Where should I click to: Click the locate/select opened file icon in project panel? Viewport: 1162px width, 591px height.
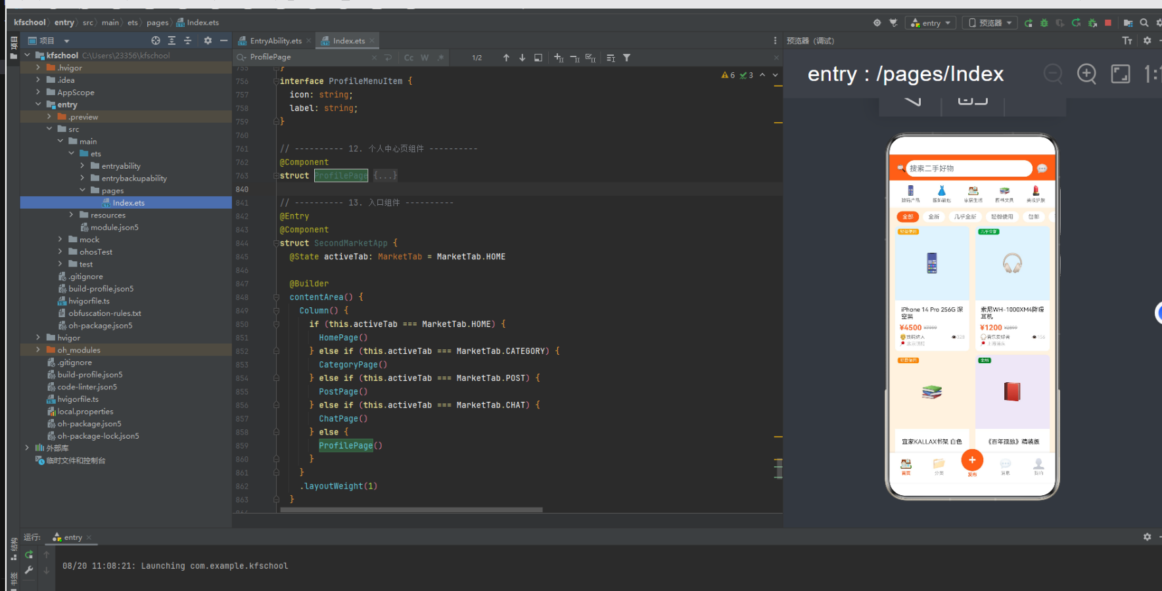tap(156, 41)
